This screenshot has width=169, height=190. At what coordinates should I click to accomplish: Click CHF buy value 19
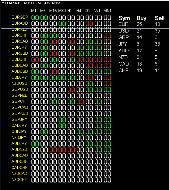tap(139, 71)
